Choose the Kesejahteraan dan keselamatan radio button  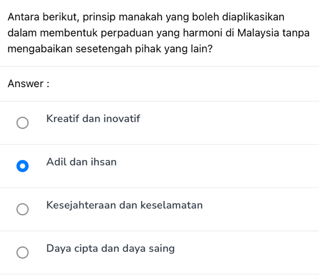pos(22,209)
